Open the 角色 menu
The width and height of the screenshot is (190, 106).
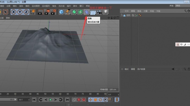tap(54, 6)
